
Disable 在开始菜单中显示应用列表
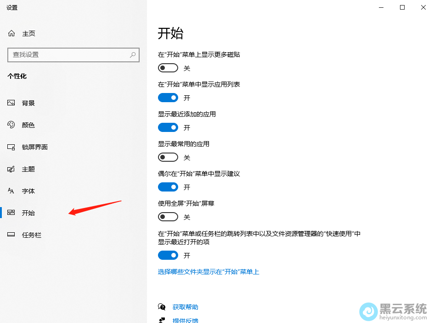coord(168,97)
